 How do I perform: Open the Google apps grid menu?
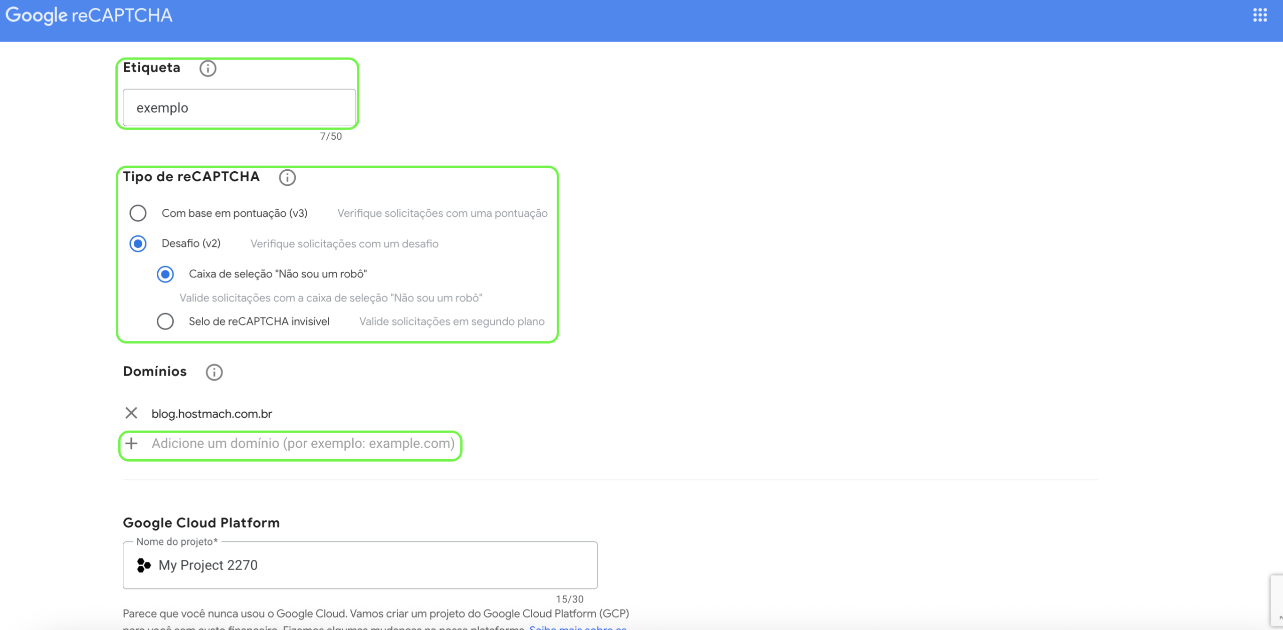click(1260, 15)
